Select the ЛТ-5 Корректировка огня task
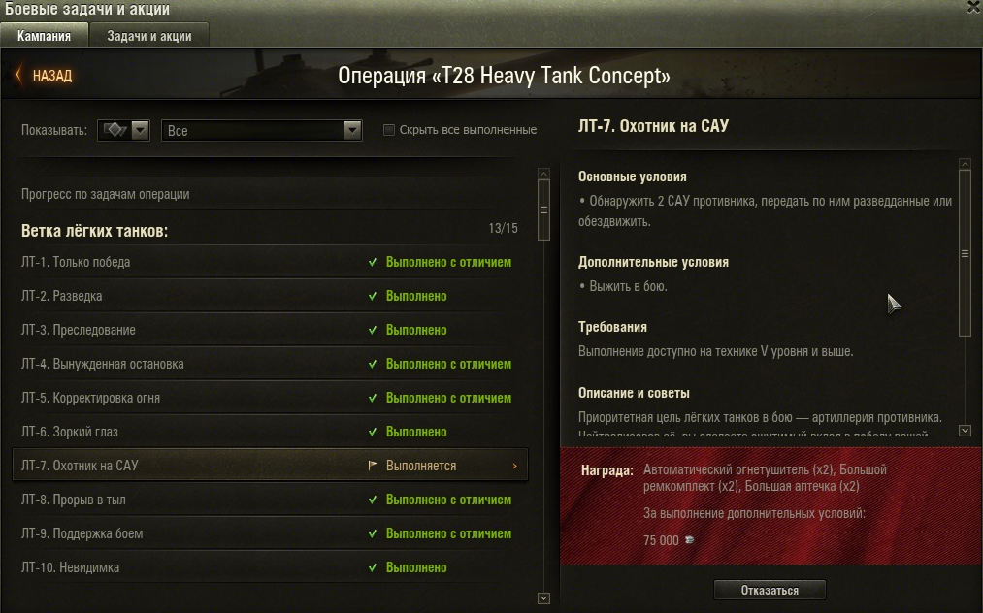The width and height of the screenshot is (983, 613). [270, 398]
